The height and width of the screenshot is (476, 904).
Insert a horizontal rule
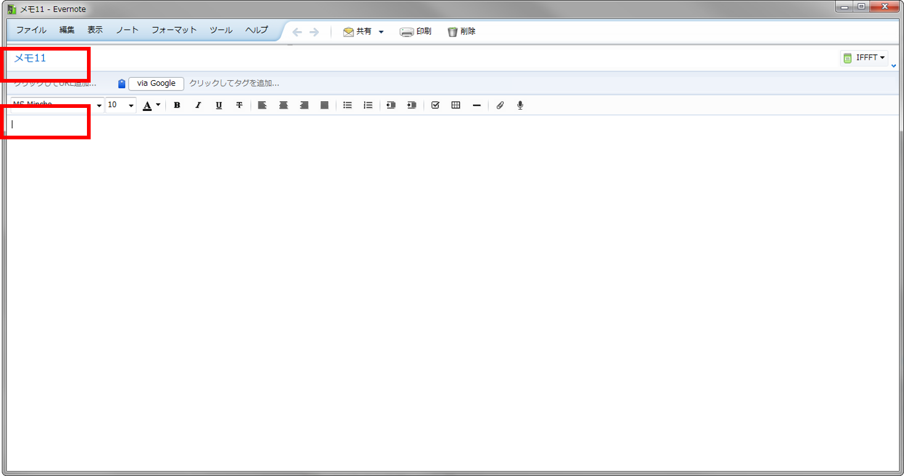coord(477,105)
